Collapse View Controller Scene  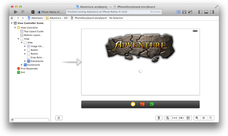coord(11,23)
